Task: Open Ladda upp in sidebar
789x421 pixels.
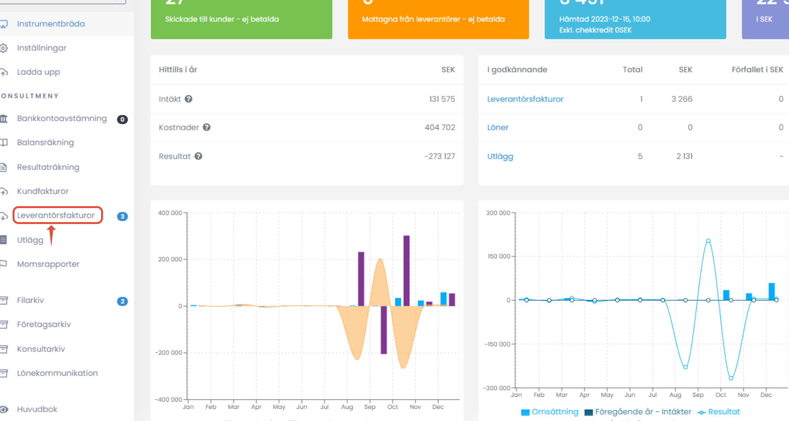Action: tap(38, 72)
